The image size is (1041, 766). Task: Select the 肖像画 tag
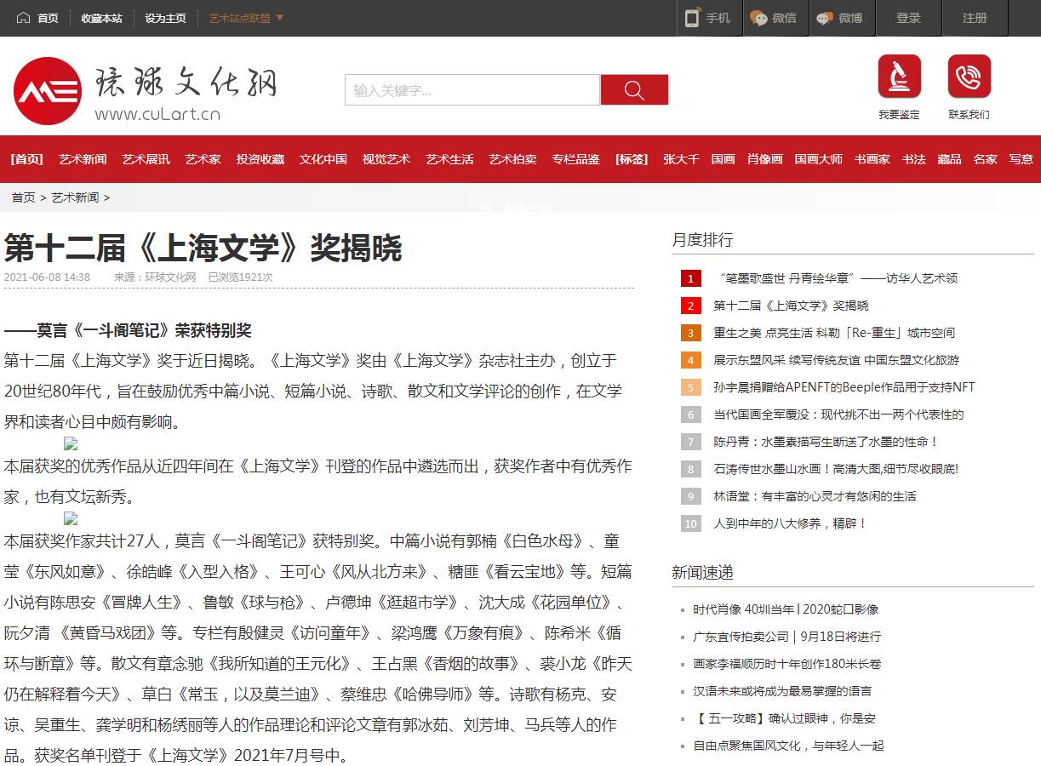(764, 159)
